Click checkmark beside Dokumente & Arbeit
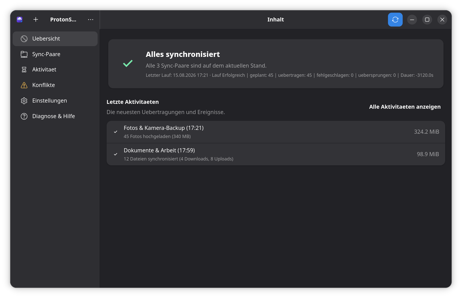Viewport: 462px width, 298px height. [116, 154]
